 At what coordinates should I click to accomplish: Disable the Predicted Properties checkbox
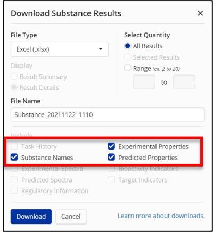click(111, 158)
